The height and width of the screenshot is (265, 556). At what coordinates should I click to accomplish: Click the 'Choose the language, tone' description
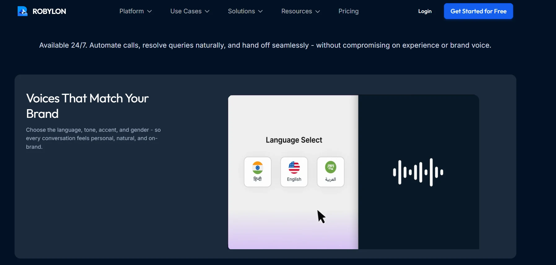(93, 138)
